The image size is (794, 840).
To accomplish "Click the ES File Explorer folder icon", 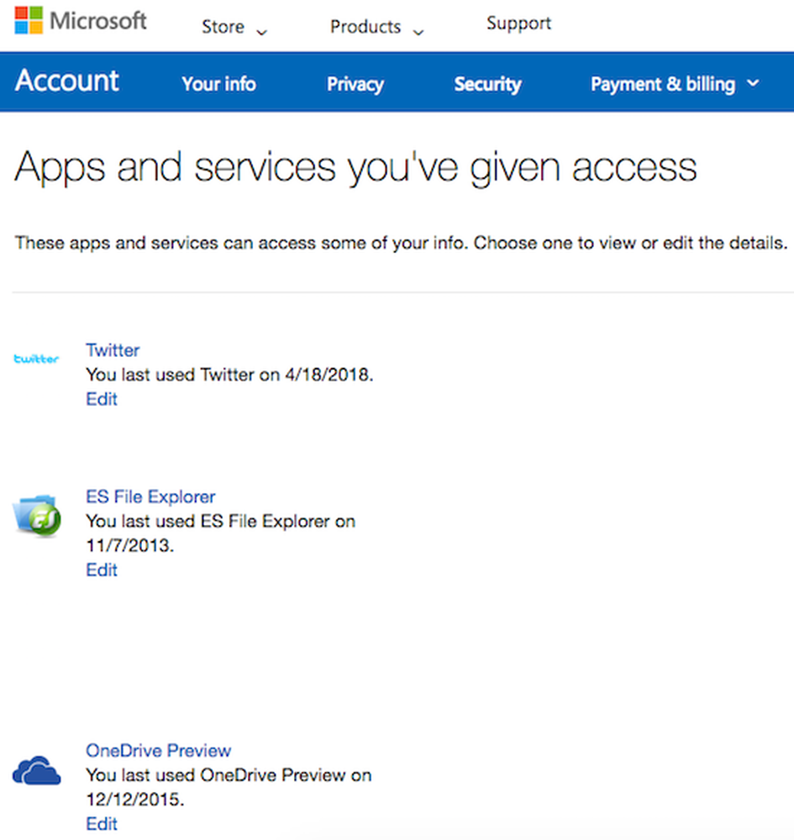I will [x=36, y=516].
